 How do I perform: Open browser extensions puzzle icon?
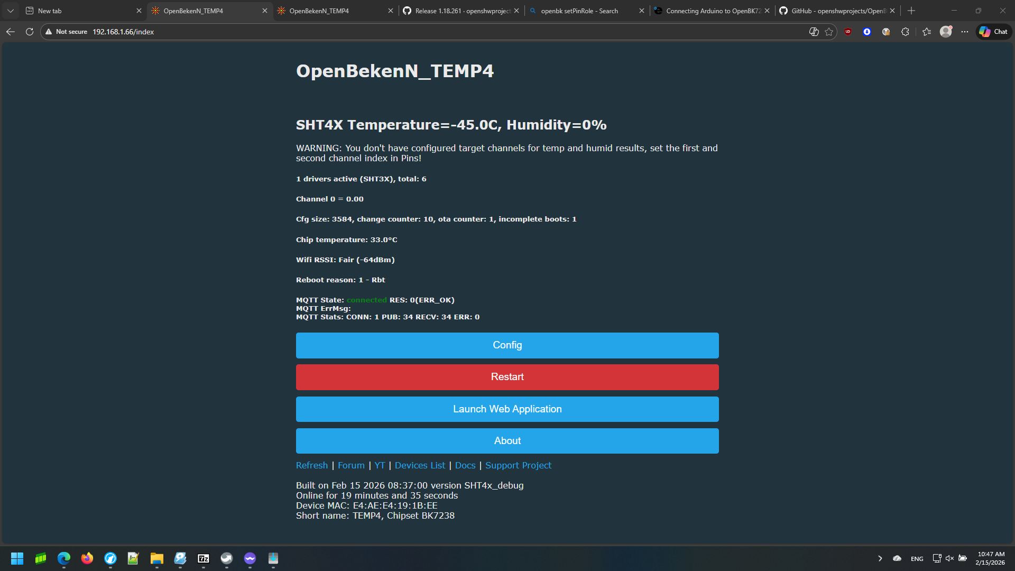point(905,32)
